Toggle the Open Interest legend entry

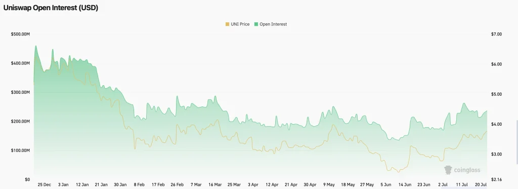271,24
